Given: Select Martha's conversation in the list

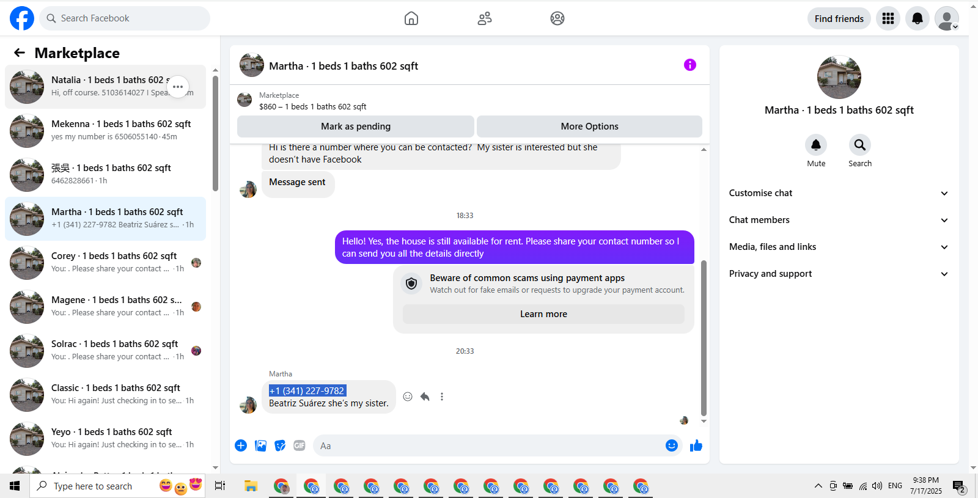Looking at the screenshot, I should coord(105,219).
